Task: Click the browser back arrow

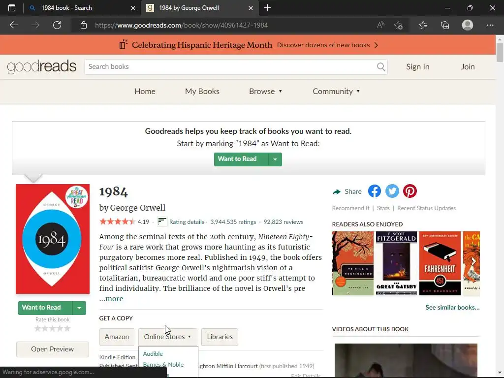Action: coord(13,25)
